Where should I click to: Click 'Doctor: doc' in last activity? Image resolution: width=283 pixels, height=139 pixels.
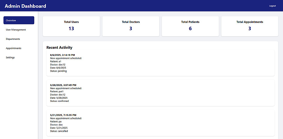coord(56,125)
